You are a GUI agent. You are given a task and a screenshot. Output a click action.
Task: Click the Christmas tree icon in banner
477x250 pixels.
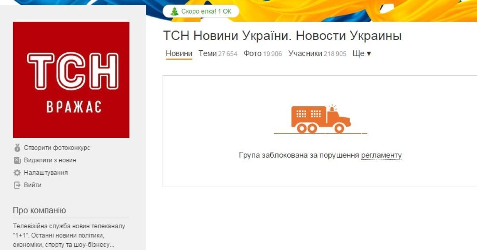click(x=174, y=12)
